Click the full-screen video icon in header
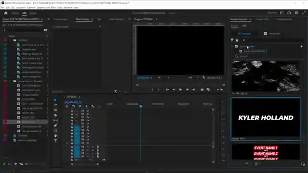Screen dimensions: 308x173 (x=304, y=13)
